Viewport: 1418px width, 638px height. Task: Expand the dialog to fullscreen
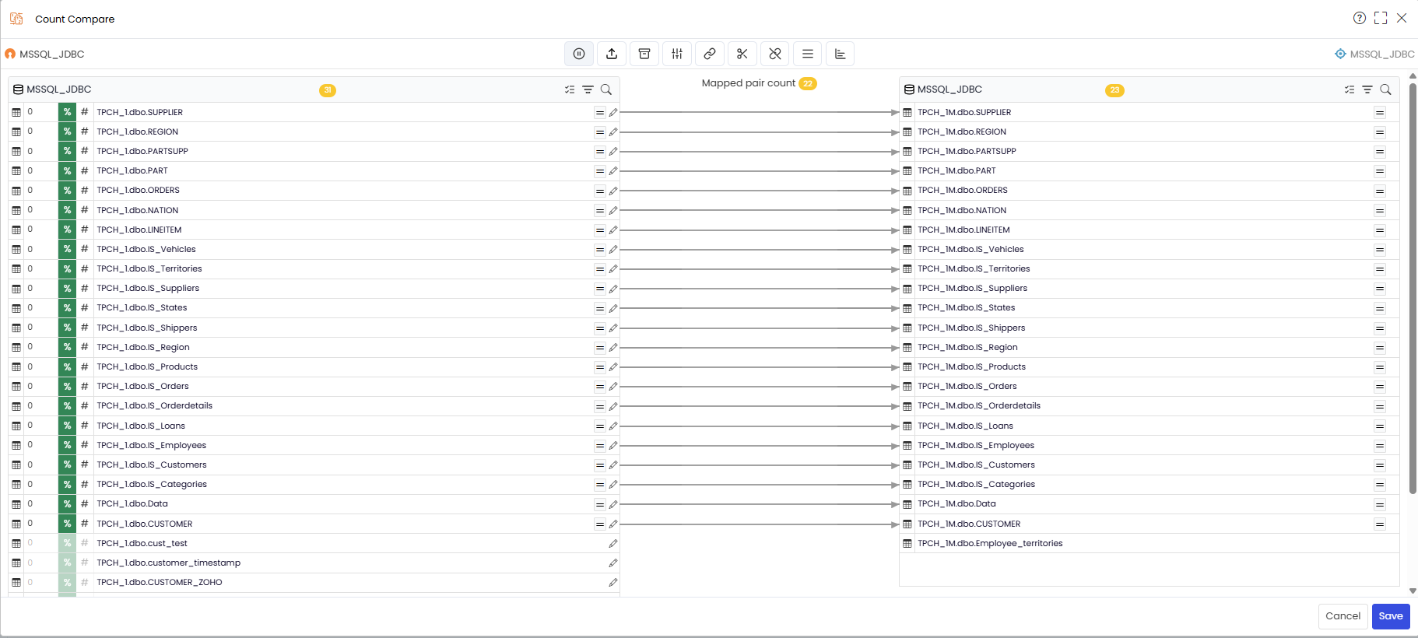1381,18
